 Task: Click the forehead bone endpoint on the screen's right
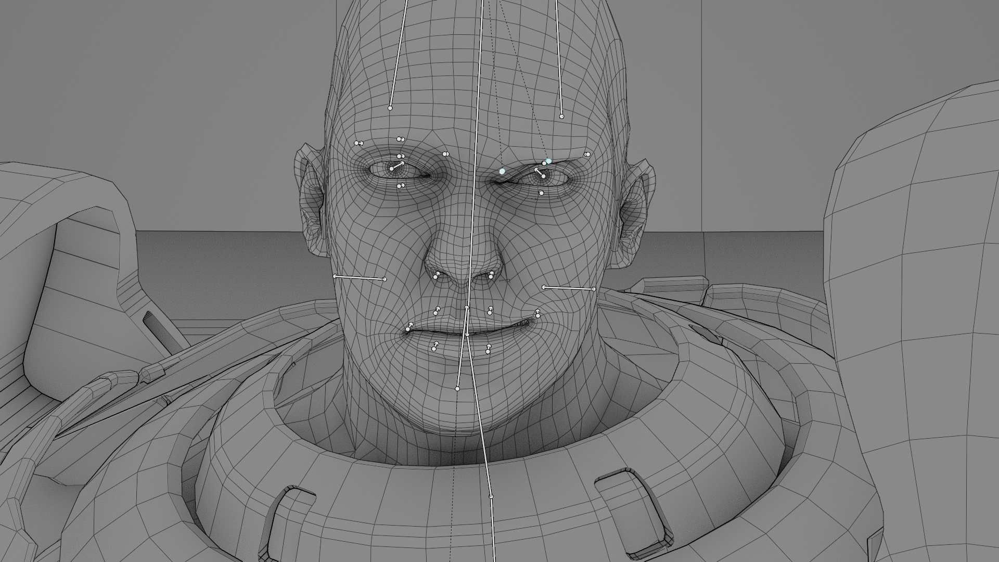[x=561, y=117]
